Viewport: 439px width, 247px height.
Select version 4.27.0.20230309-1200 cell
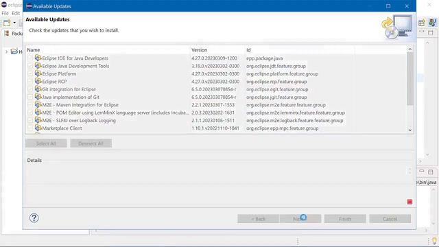[214, 58]
